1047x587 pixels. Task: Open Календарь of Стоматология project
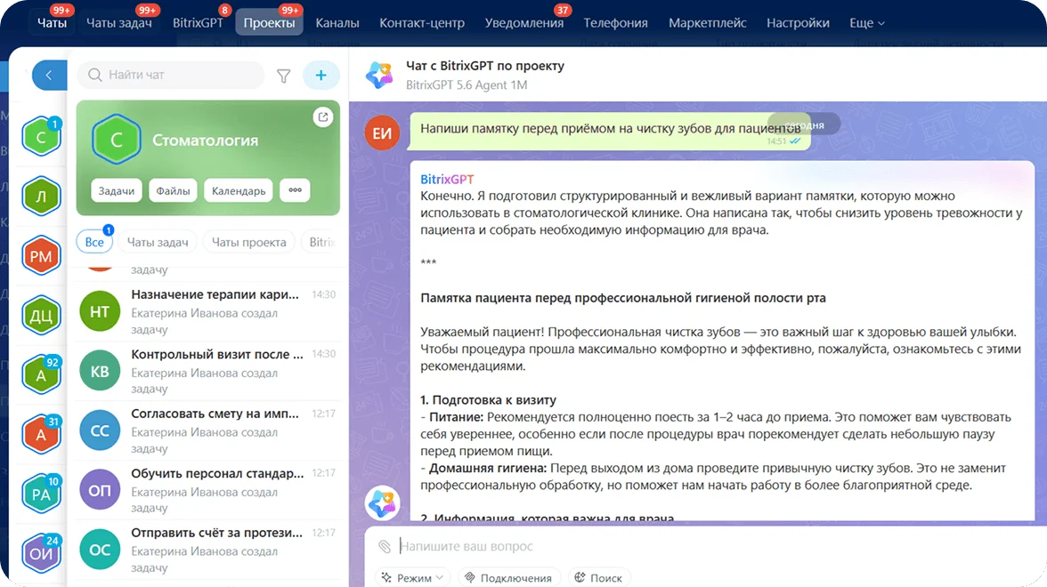239,190
